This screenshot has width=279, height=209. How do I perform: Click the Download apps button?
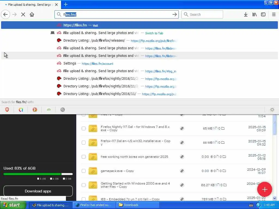[38, 191]
